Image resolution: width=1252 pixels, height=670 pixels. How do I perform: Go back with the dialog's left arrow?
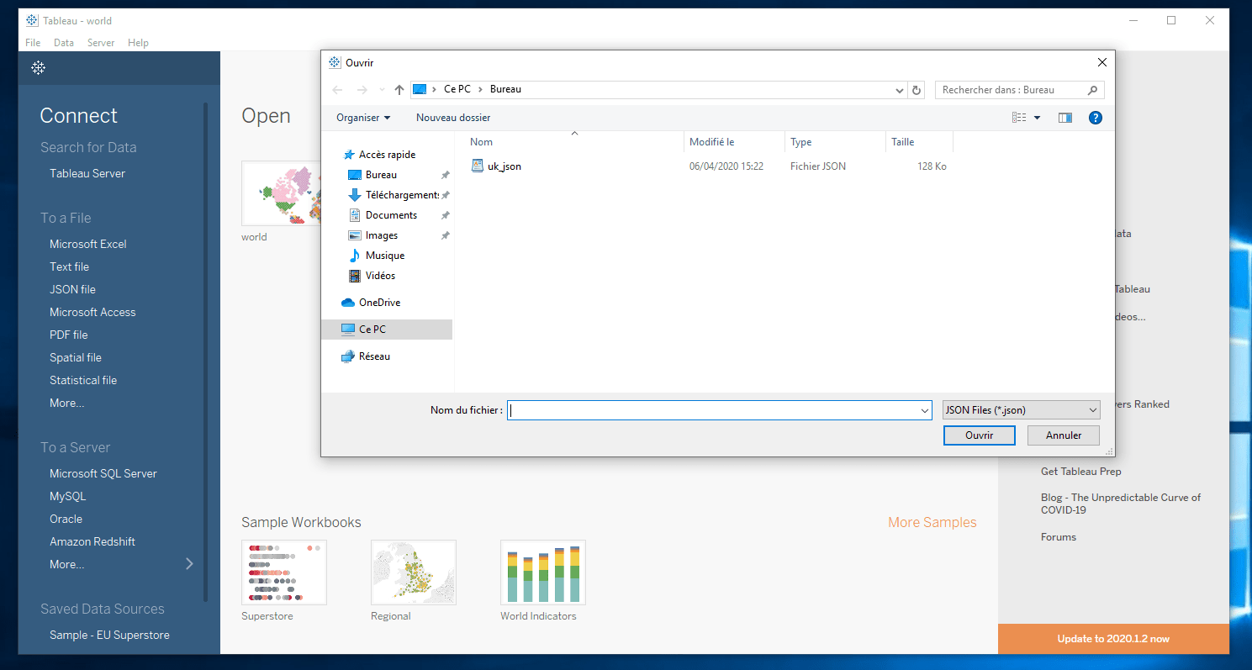click(x=337, y=90)
